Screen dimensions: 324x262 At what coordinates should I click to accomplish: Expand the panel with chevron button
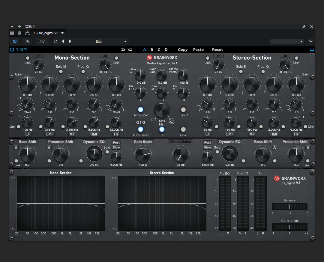pos(310,41)
